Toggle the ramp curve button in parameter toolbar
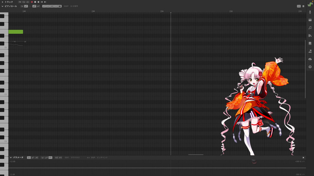 coord(46,158)
